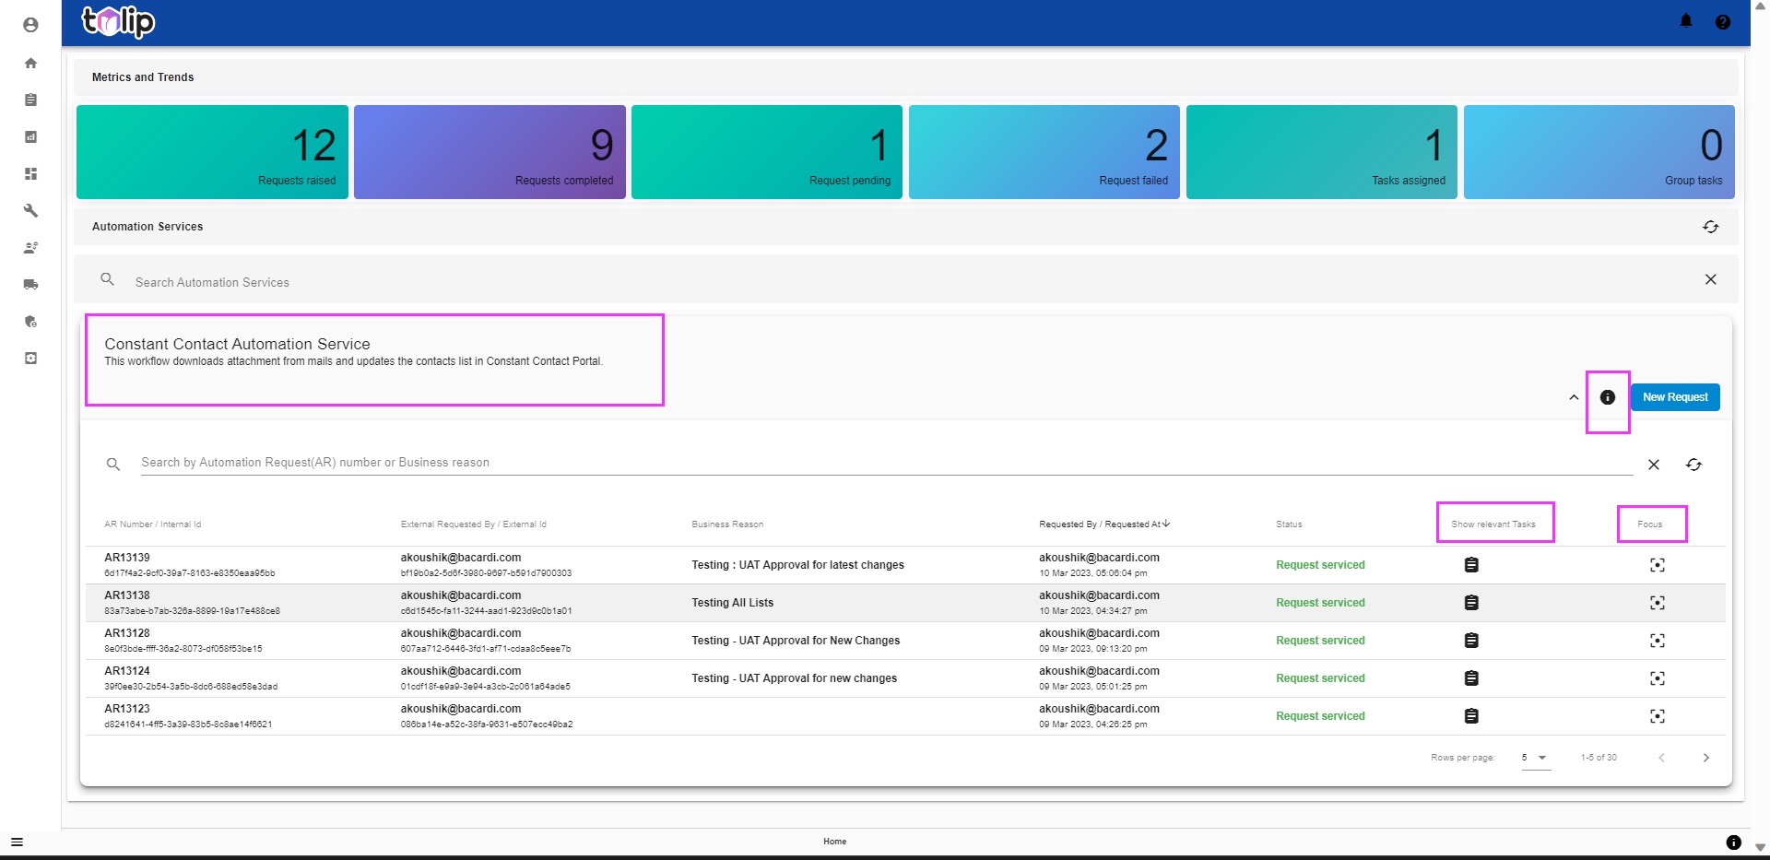Open the dashboard tiles icon in sidebar

click(x=30, y=173)
